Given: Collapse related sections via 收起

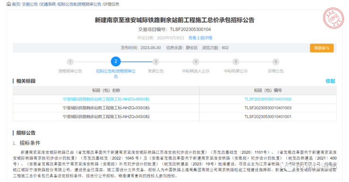Looking at the screenshot, I should click(x=330, y=81).
